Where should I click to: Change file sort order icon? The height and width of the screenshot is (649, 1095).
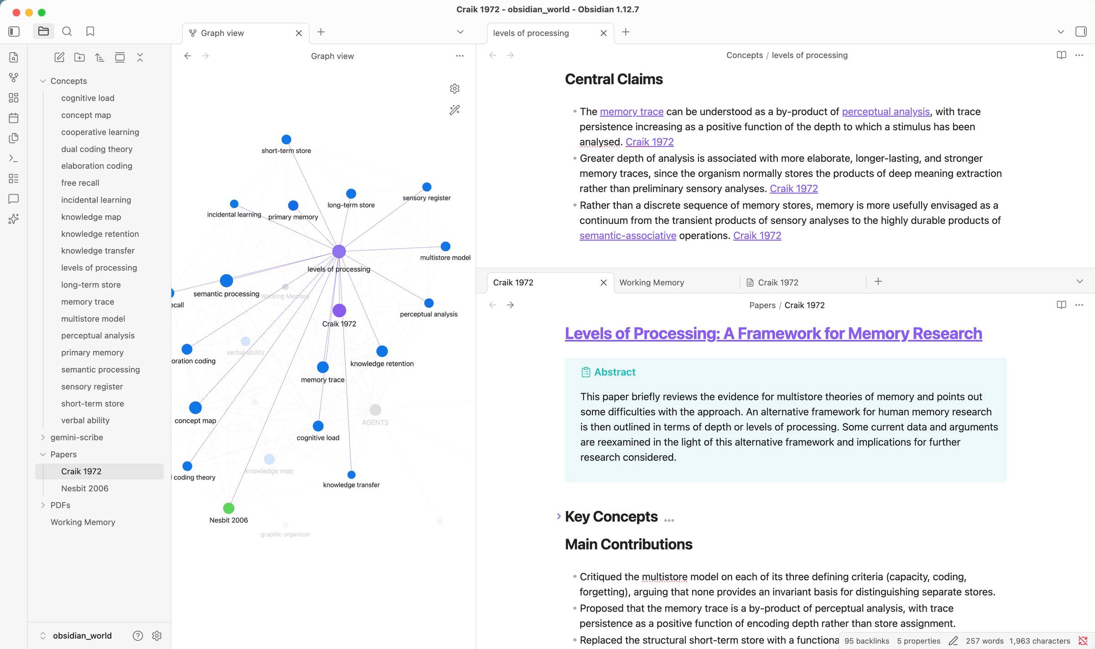99,57
